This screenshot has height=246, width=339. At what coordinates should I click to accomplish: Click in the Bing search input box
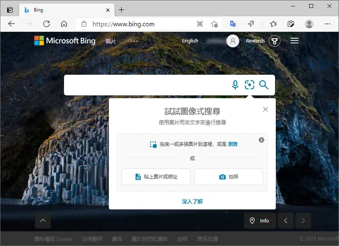[x=147, y=85]
